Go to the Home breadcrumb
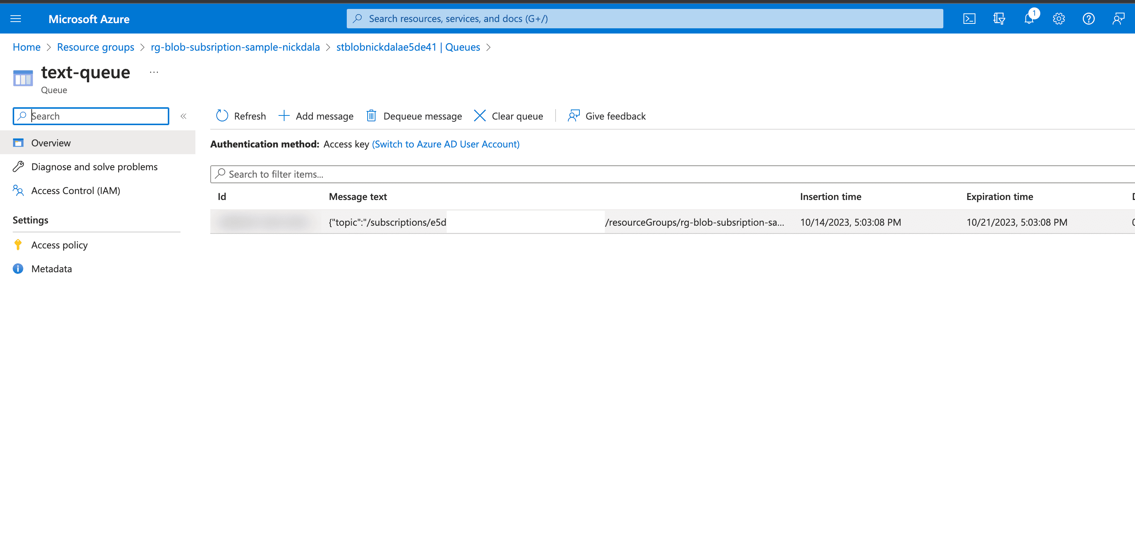Viewport: 1135px width, 540px height. point(26,47)
